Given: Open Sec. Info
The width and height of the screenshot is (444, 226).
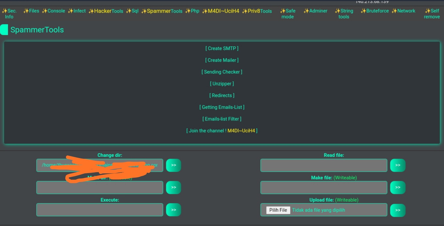Looking at the screenshot, I should click(x=9, y=13).
